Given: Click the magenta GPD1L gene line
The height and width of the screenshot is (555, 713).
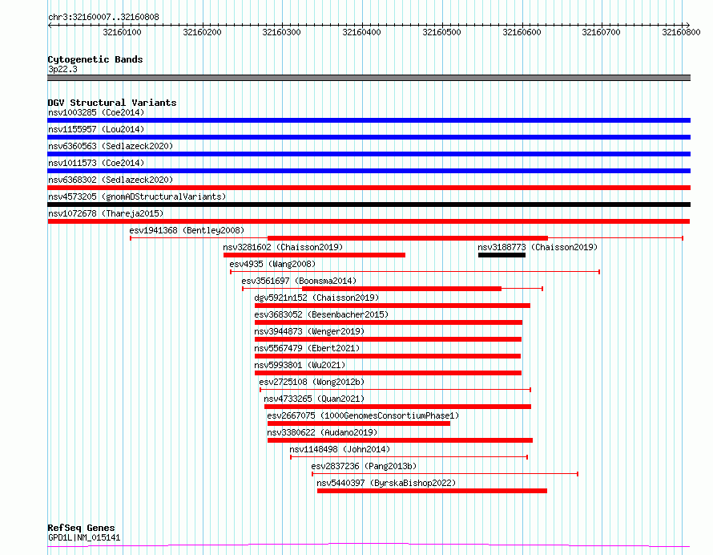Looking at the screenshot, I should (369, 545).
